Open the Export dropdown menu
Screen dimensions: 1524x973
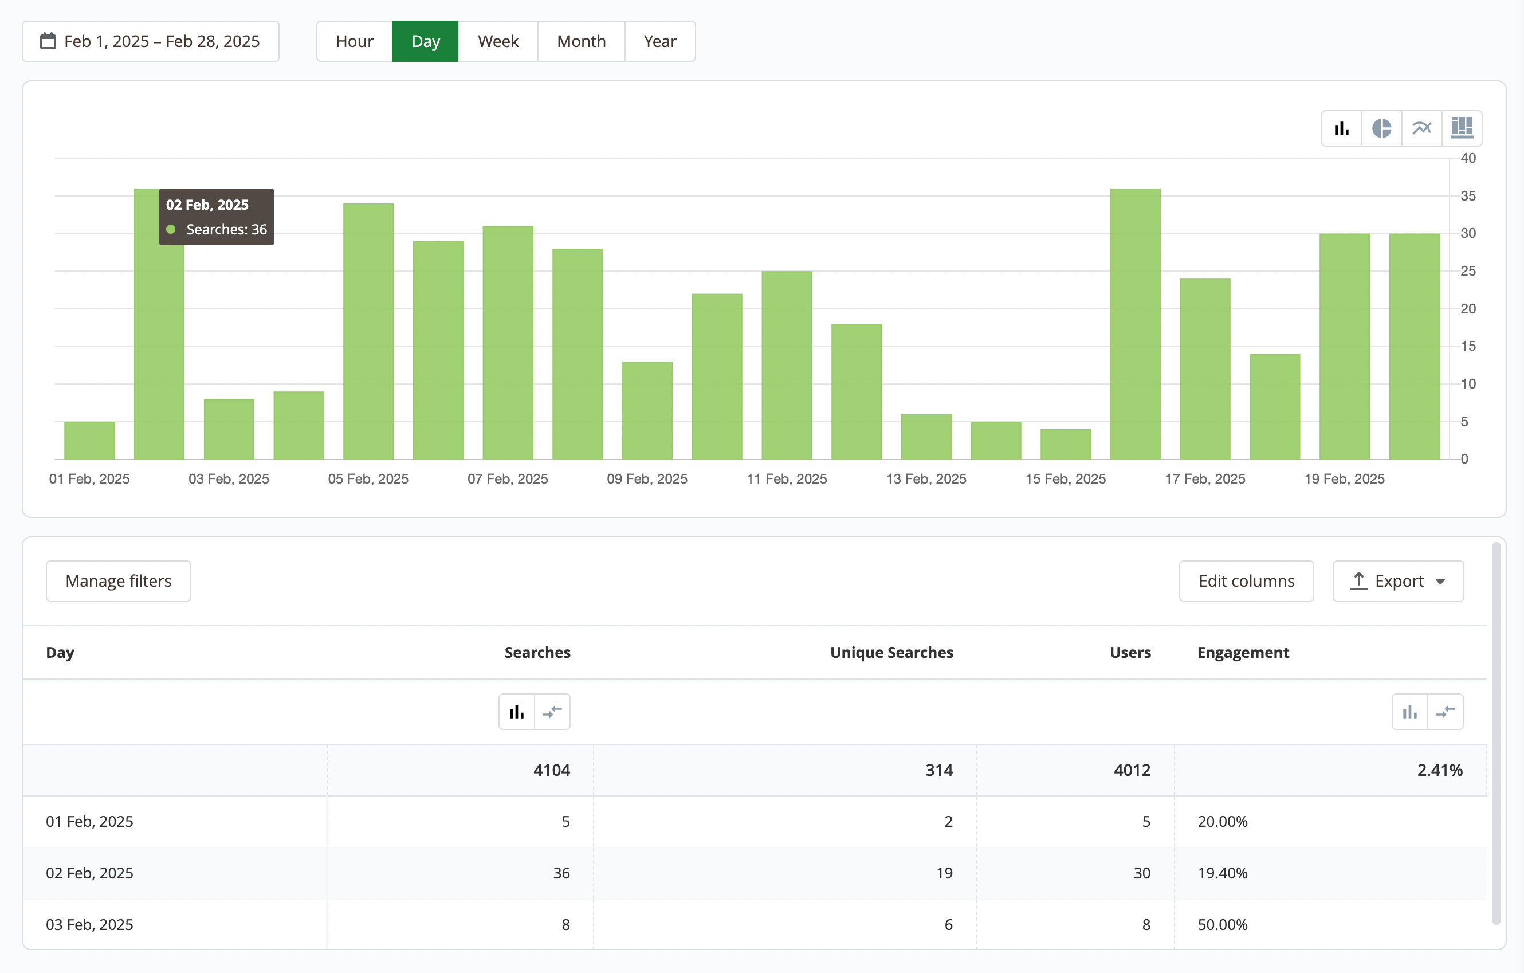tap(1397, 580)
